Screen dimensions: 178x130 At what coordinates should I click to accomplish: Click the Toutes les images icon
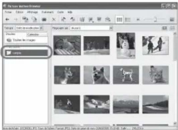(9, 40)
